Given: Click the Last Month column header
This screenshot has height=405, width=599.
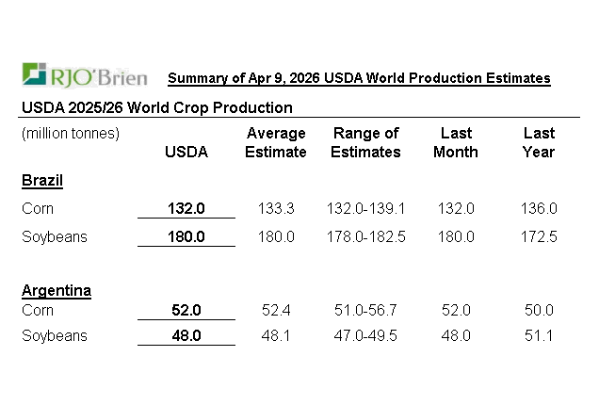Looking at the screenshot, I should pos(455,142).
